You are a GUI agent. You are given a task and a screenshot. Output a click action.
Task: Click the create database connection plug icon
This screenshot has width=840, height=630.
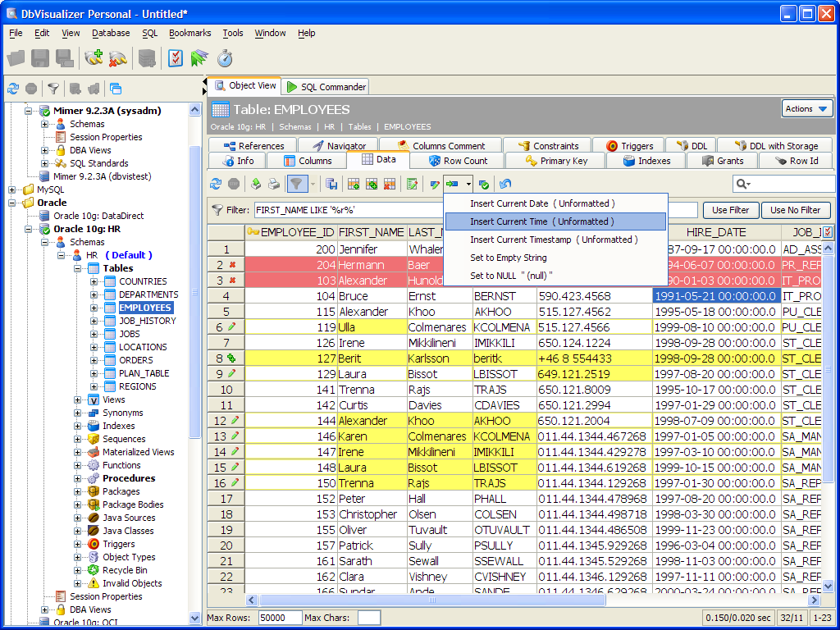coord(94,58)
